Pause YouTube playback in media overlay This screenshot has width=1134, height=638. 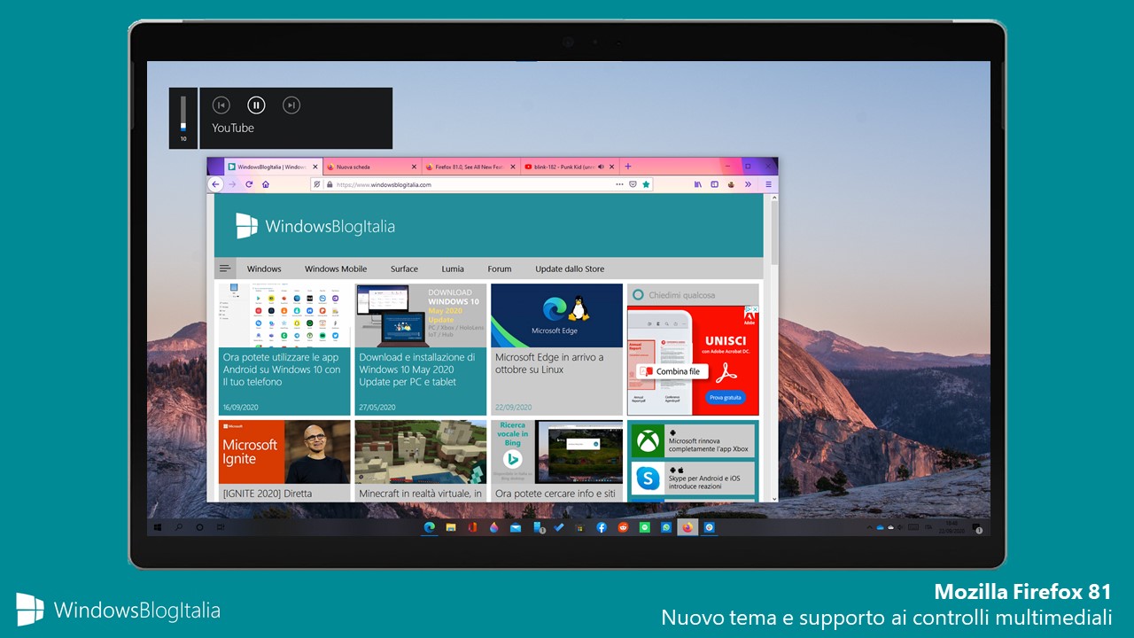click(x=256, y=105)
